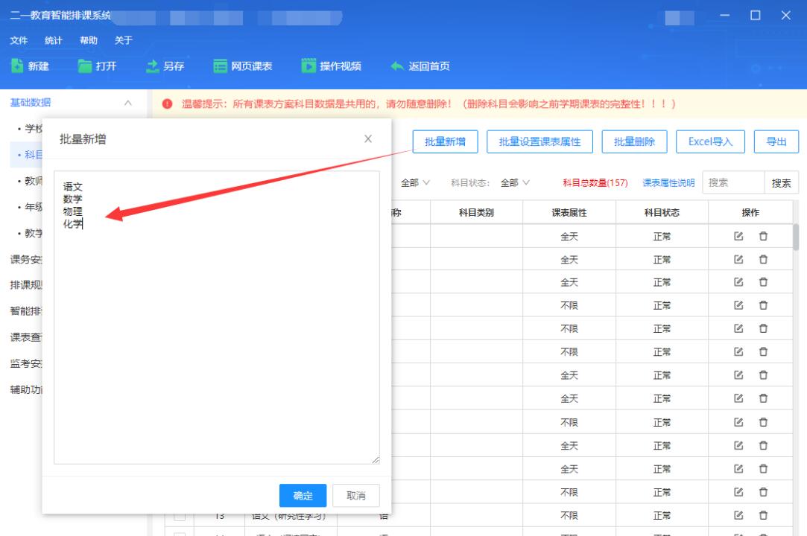The height and width of the screenshot is (536, 807).
Task: Click the red warning icon in the notice bar
Action: click(x=167, y=104)
